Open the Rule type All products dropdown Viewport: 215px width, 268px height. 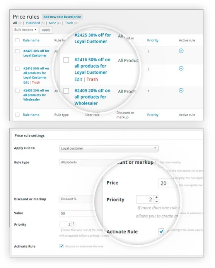click(x=109, y=162)
